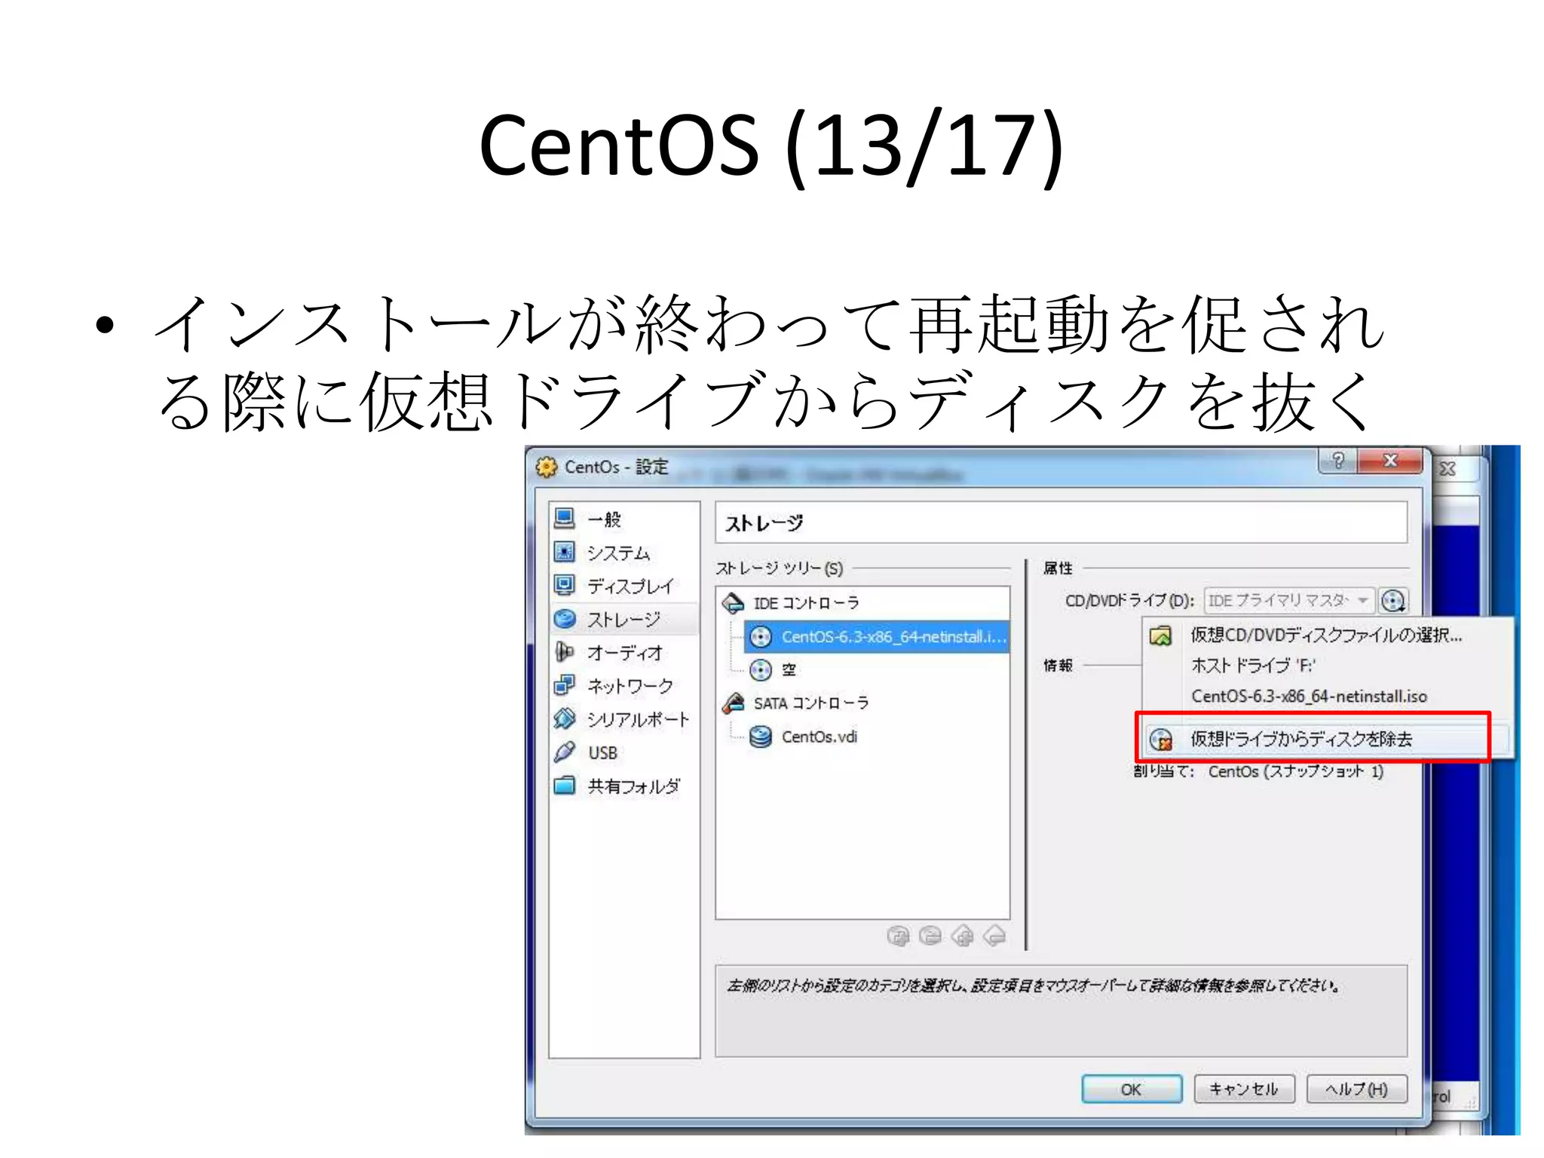Open the 共有フォルダ settings category
The image size is (1544, 1158).
coord(624,786)
